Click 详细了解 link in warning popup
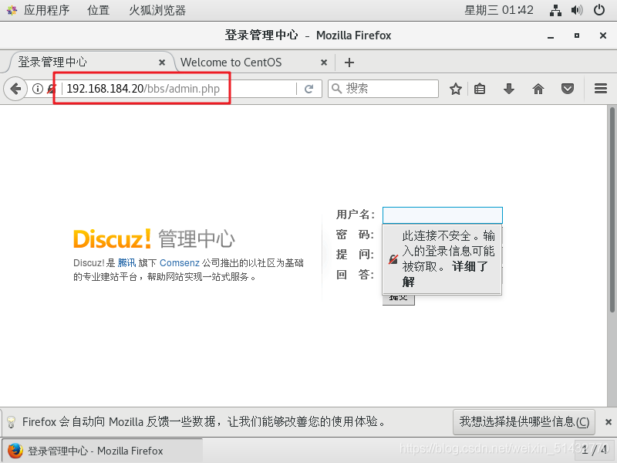The image size is (617, 463). click(445, 275)
